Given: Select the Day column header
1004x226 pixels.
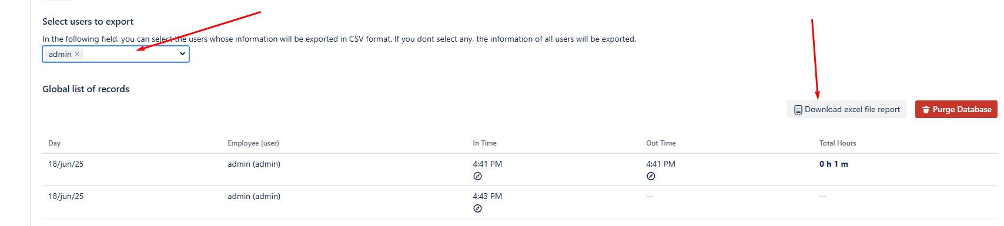Looking at the screenshot, I should coord(55,143).
